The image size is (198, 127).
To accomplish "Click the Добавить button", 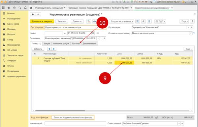I will coord(38,49).
